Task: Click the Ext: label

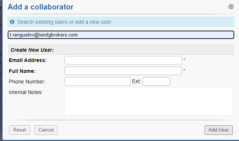Action: (x=136, y=82)
